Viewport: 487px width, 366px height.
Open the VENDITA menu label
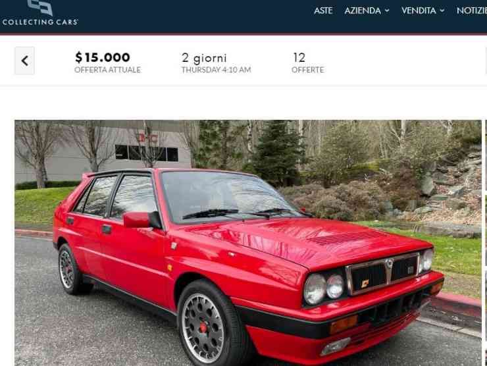[x=419, y=11]
